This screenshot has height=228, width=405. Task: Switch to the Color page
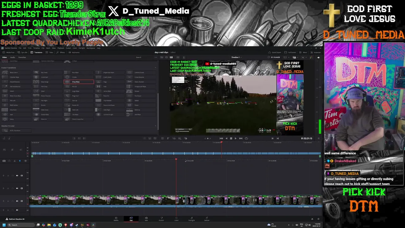[x=177, y=219]
